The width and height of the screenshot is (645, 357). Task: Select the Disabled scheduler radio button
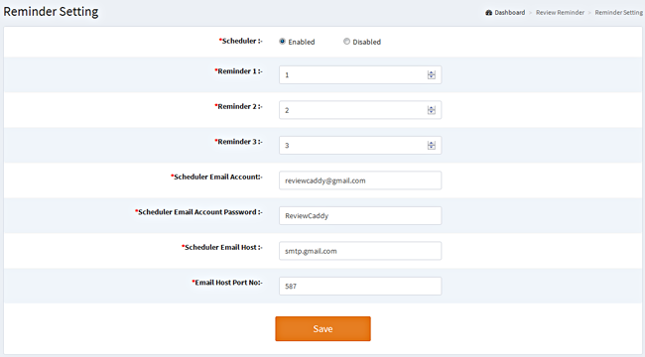[346, 41]
